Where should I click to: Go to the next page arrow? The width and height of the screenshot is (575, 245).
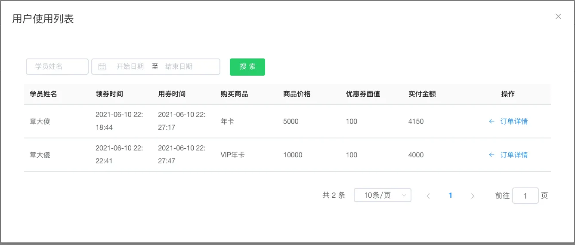click(x=473, y=196)
